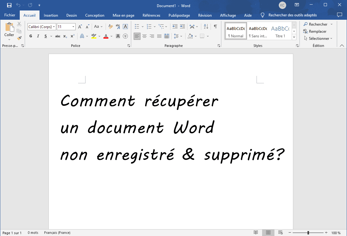347x236 pixels.
Task: Click the Save icon in title bar
Action: pos(9,5)
